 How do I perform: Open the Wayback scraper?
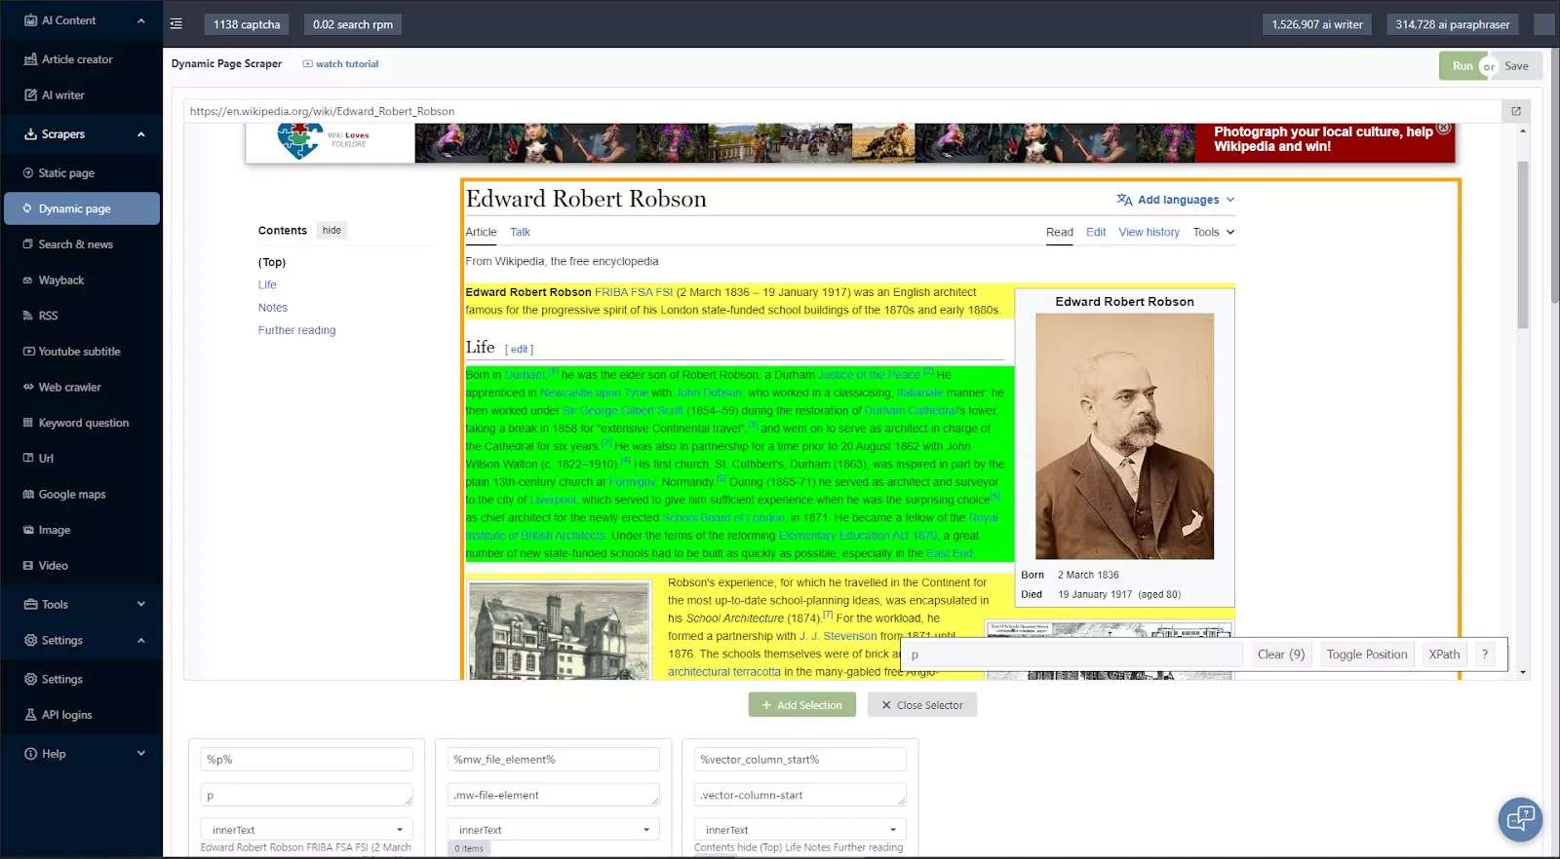coord(60,280)
